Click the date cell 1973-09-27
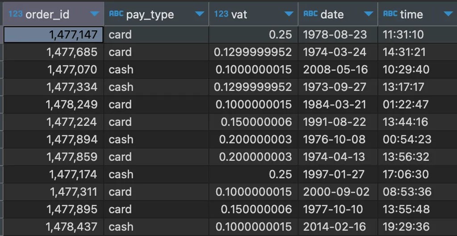Viewport: 457px width, 236px height. [x=338, y=87]
